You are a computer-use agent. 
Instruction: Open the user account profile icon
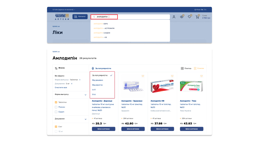pyautogui.click(x=174, y=17)
